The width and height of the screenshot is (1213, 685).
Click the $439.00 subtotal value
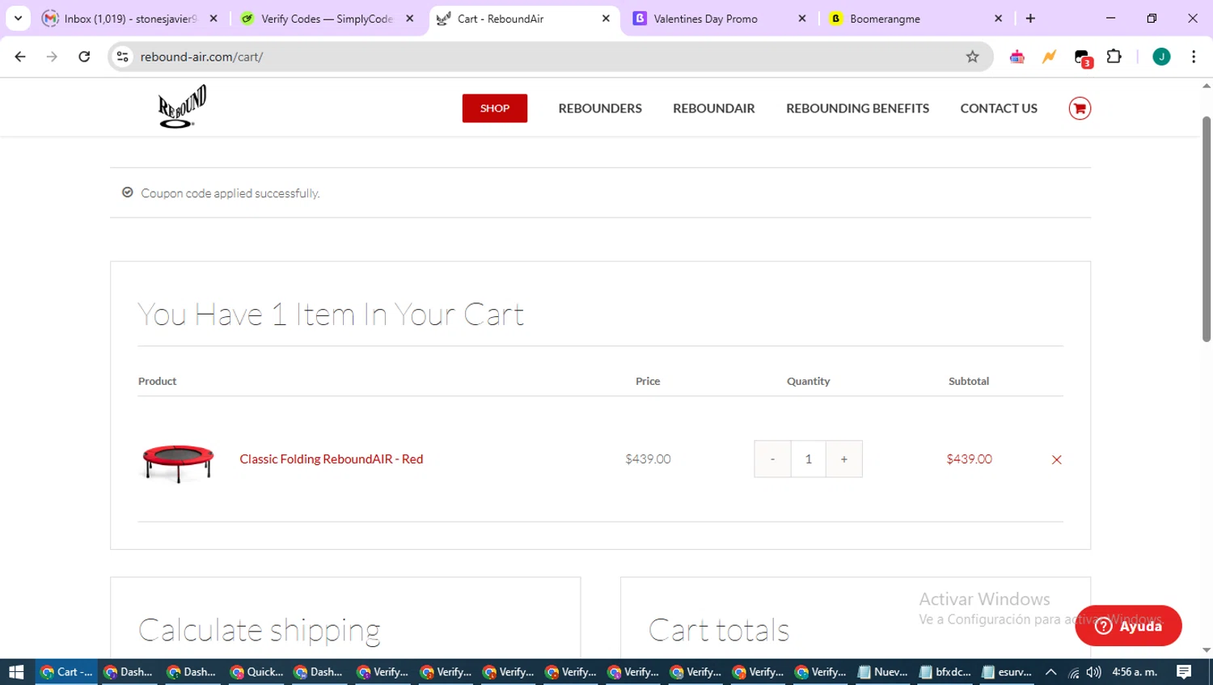coord(969,459)
